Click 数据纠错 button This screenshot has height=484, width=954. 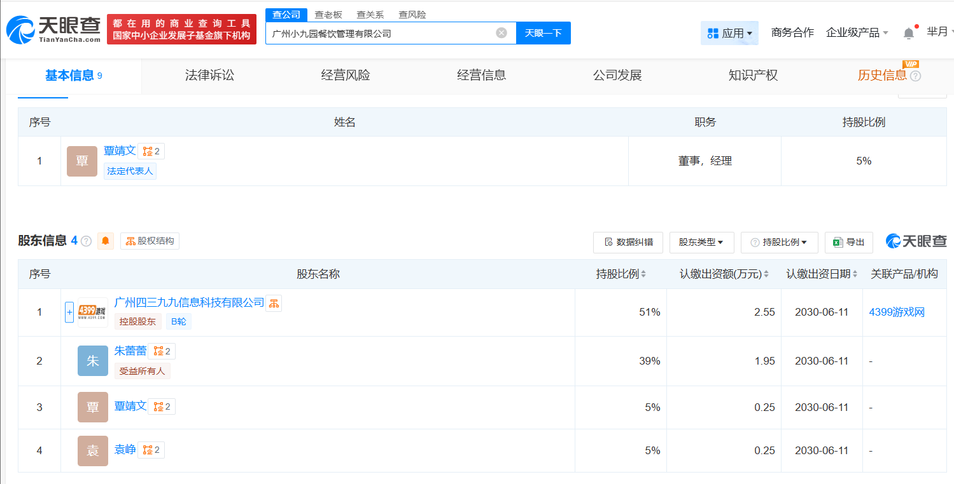click(628, 242)
